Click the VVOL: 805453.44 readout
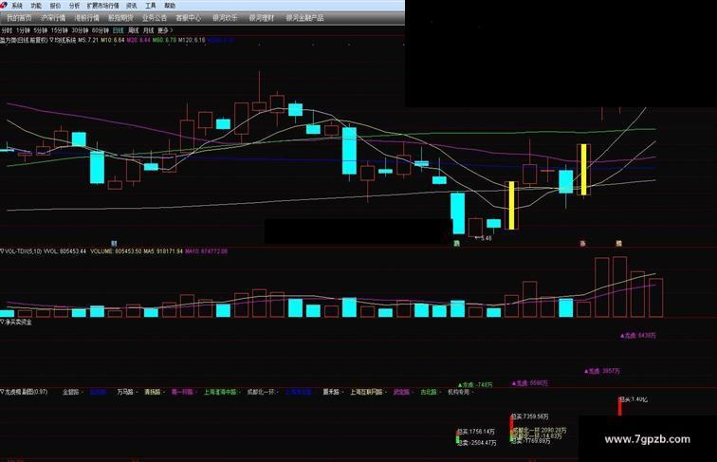The image size is (717, 462). [x=64, y=251]
